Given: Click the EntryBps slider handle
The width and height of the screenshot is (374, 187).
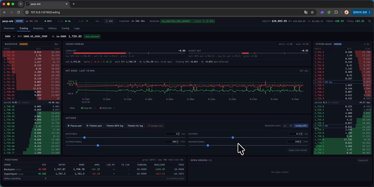Looking at the screenshot, I should tap(84, 137).
